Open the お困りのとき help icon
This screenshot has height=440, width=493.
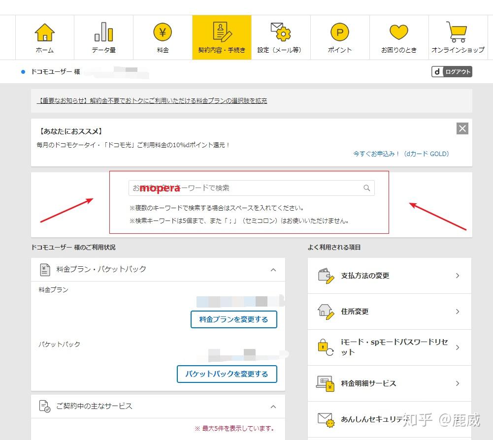pyautogui.click(x=398, y=32)
